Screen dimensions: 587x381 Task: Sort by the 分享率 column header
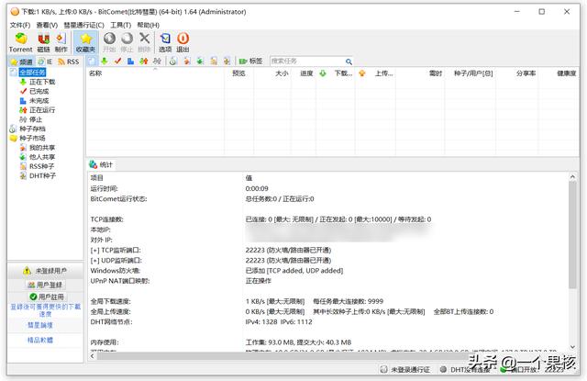point(517,73)
